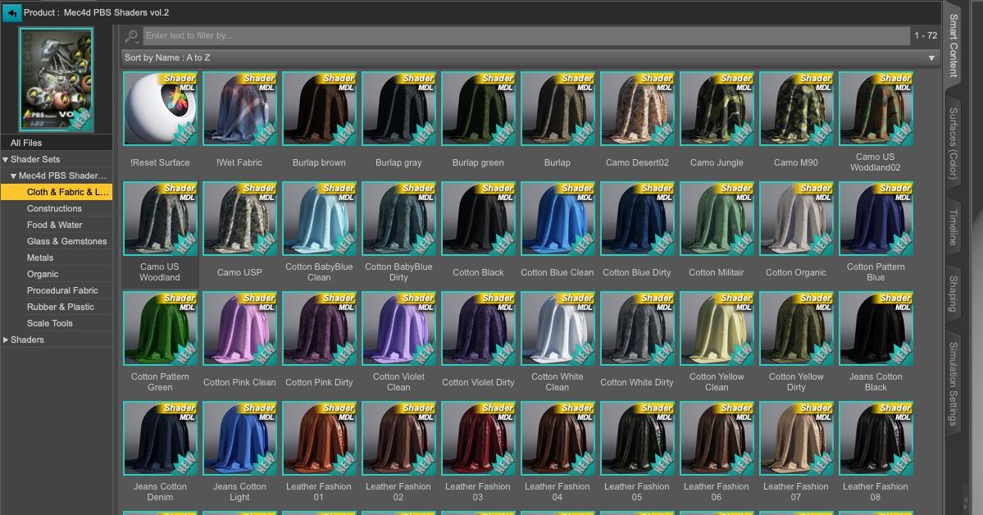This screenshot has width=983, height=515.
Task: Select the Cotton Militair shader icon
Action: tap(717, 218)
